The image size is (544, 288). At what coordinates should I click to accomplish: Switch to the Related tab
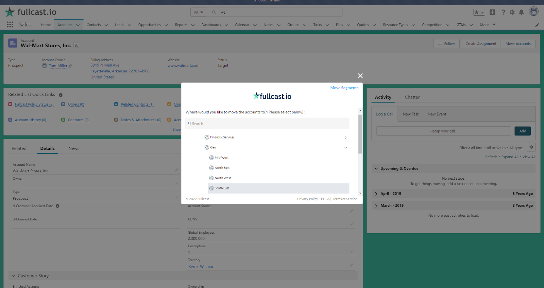(x=19, y=148)
